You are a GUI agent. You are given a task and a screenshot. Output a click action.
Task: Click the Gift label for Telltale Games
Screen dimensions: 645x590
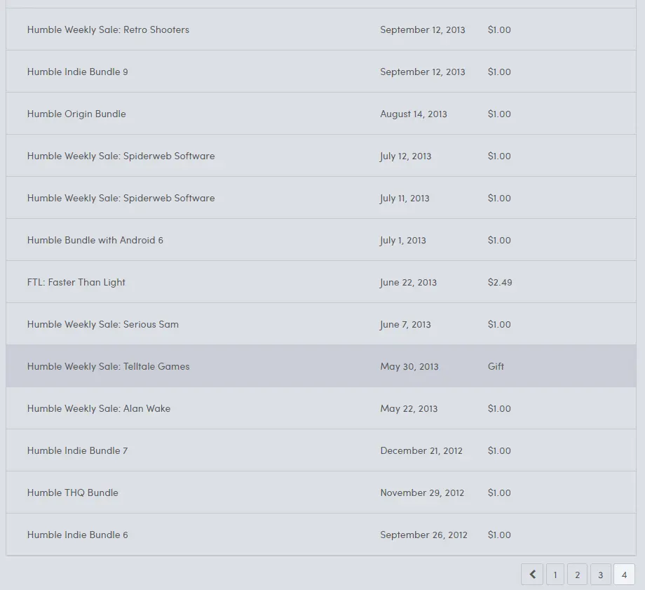coord(496,366)
